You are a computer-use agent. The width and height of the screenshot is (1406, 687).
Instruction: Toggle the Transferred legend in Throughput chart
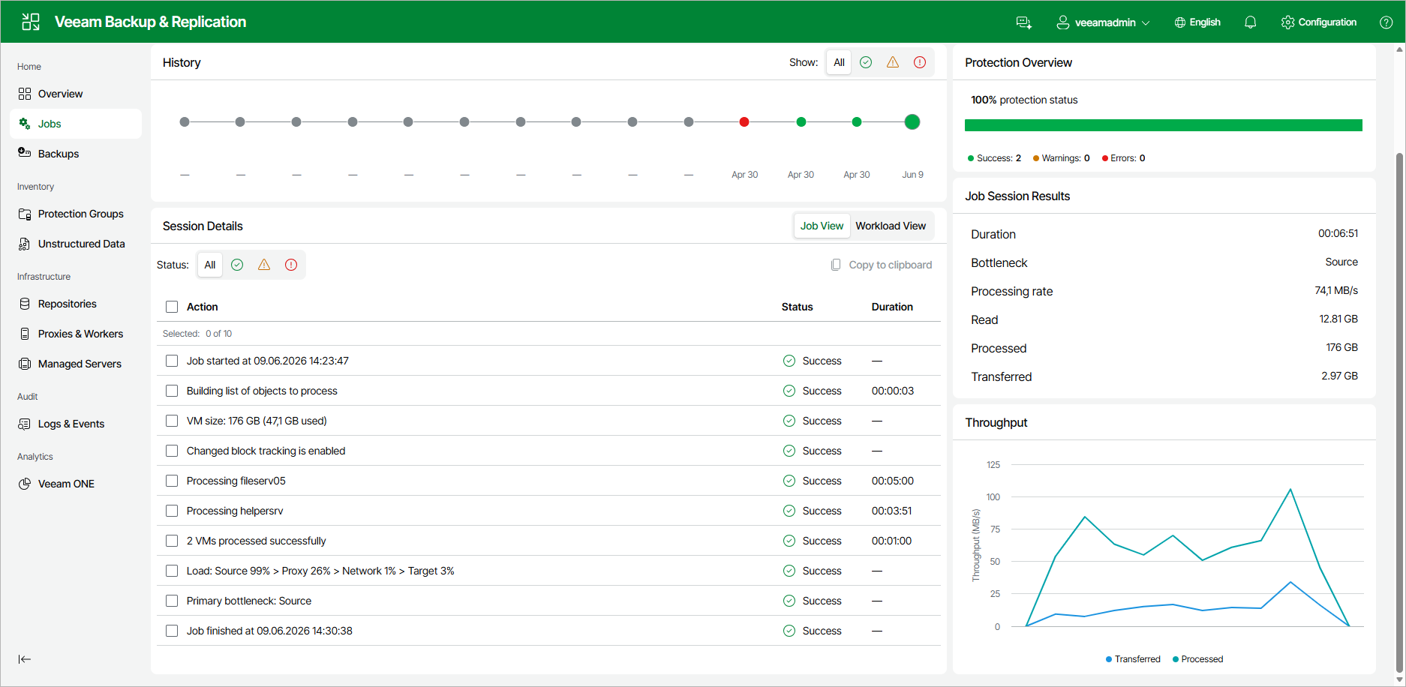point(1133,659)
